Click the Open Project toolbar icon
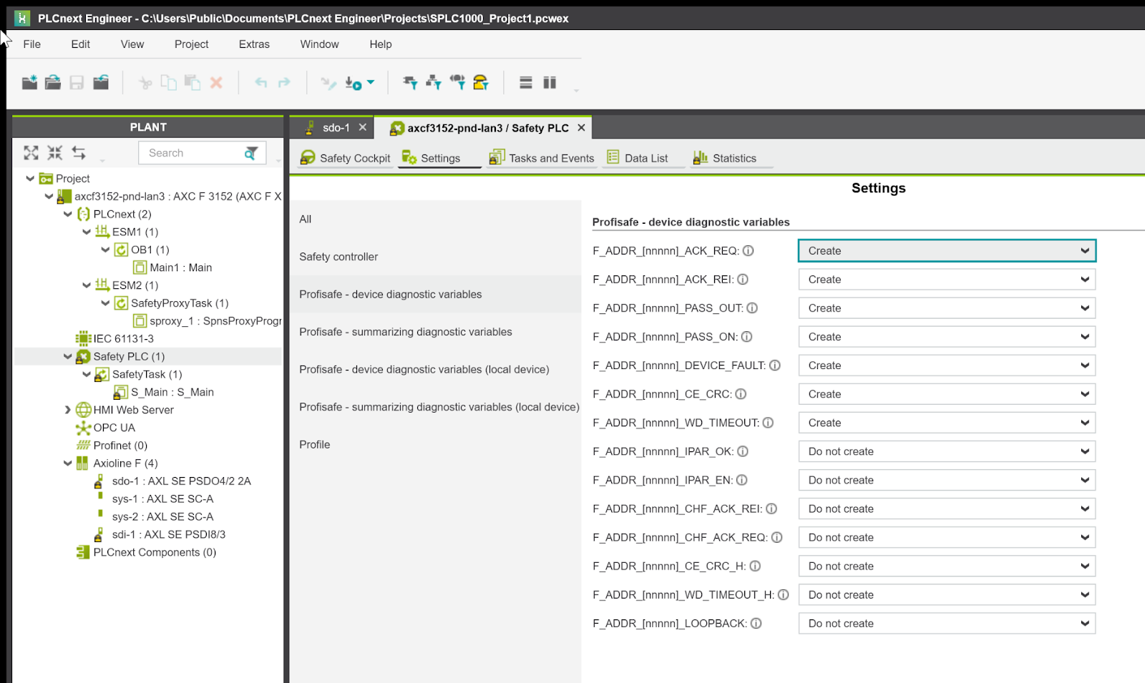 53,82
